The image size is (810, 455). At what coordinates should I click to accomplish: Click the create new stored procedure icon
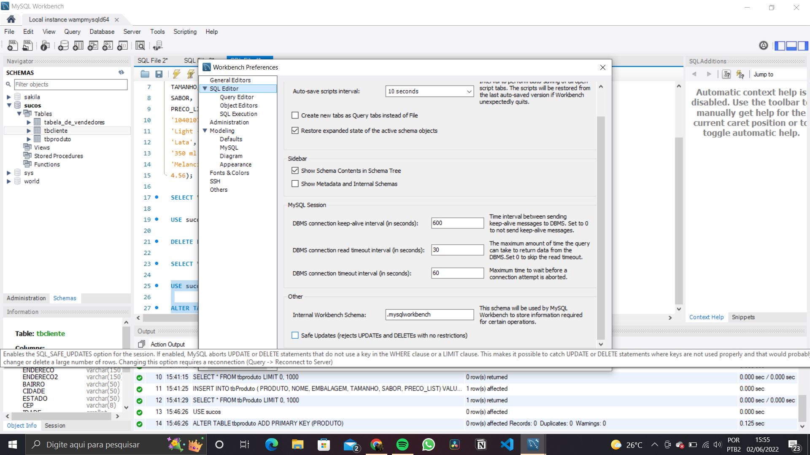tap(108, 45)
